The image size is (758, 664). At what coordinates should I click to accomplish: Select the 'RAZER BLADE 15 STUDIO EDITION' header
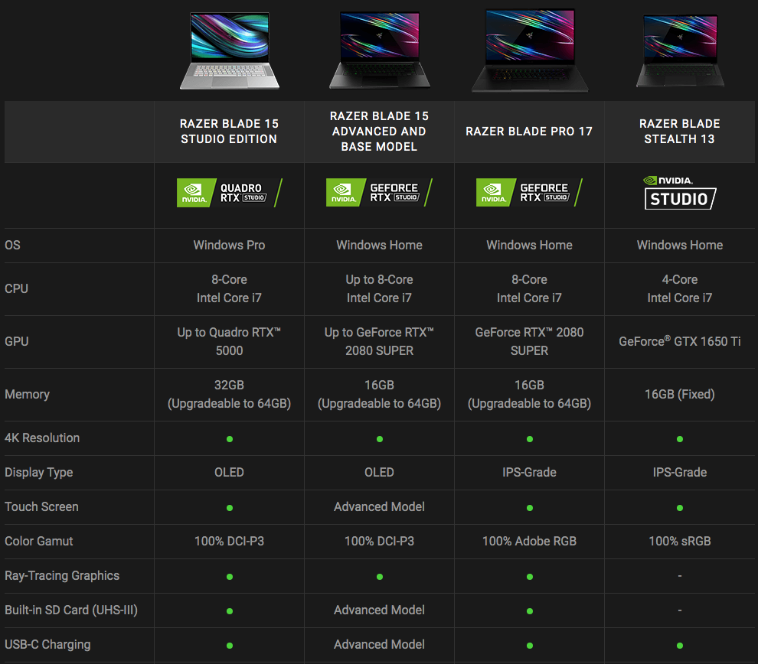click(x=229, y=132)
